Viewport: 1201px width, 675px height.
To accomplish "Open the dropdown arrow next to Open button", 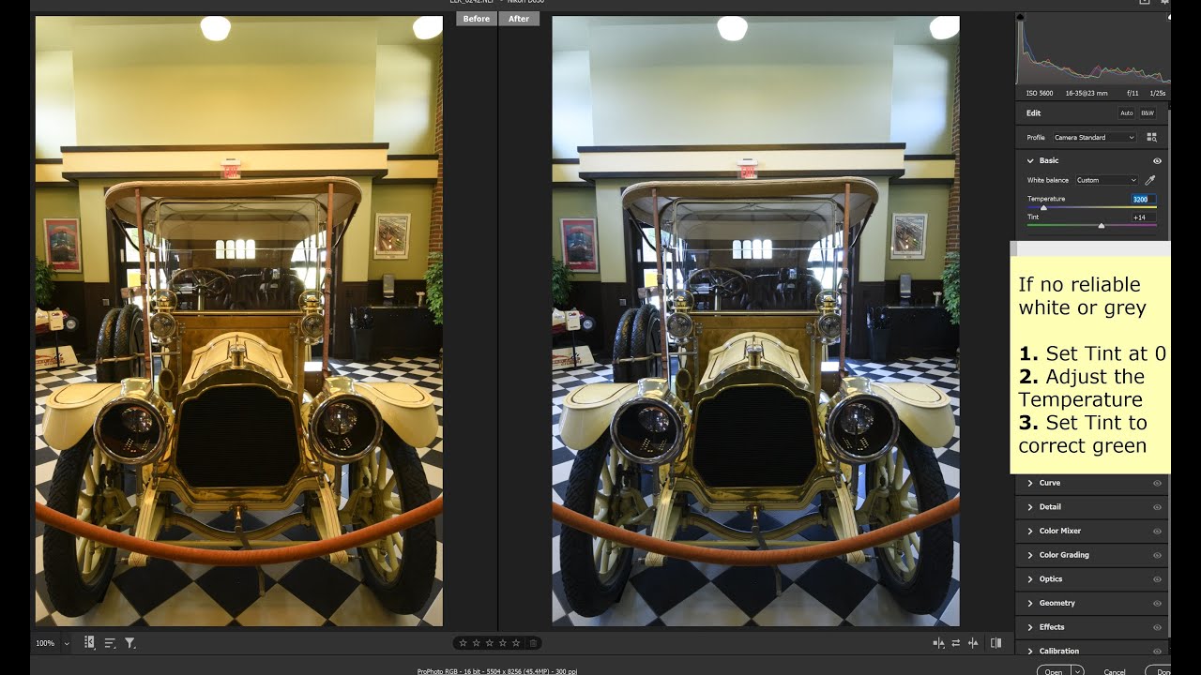I will pyautogui.click(x=1077, y=671).
